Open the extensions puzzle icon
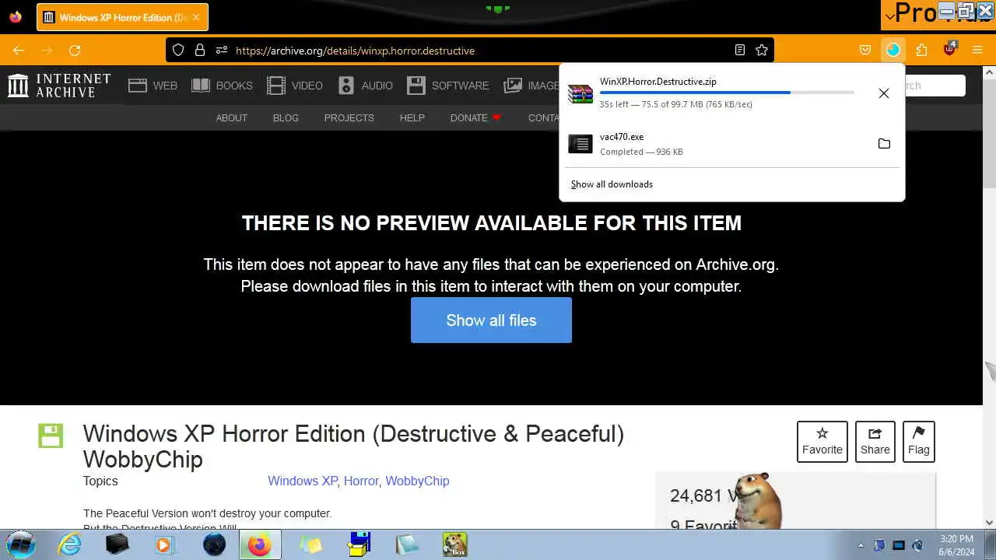 (921, 51)
